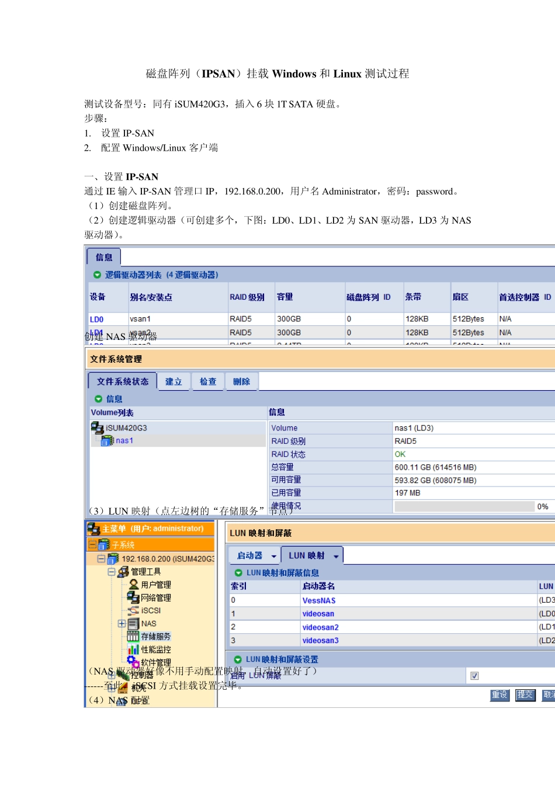Viewport: 555px width, 785px height.
Task: Click the nas1 (LD3) volume value
Action: [414, 428]
